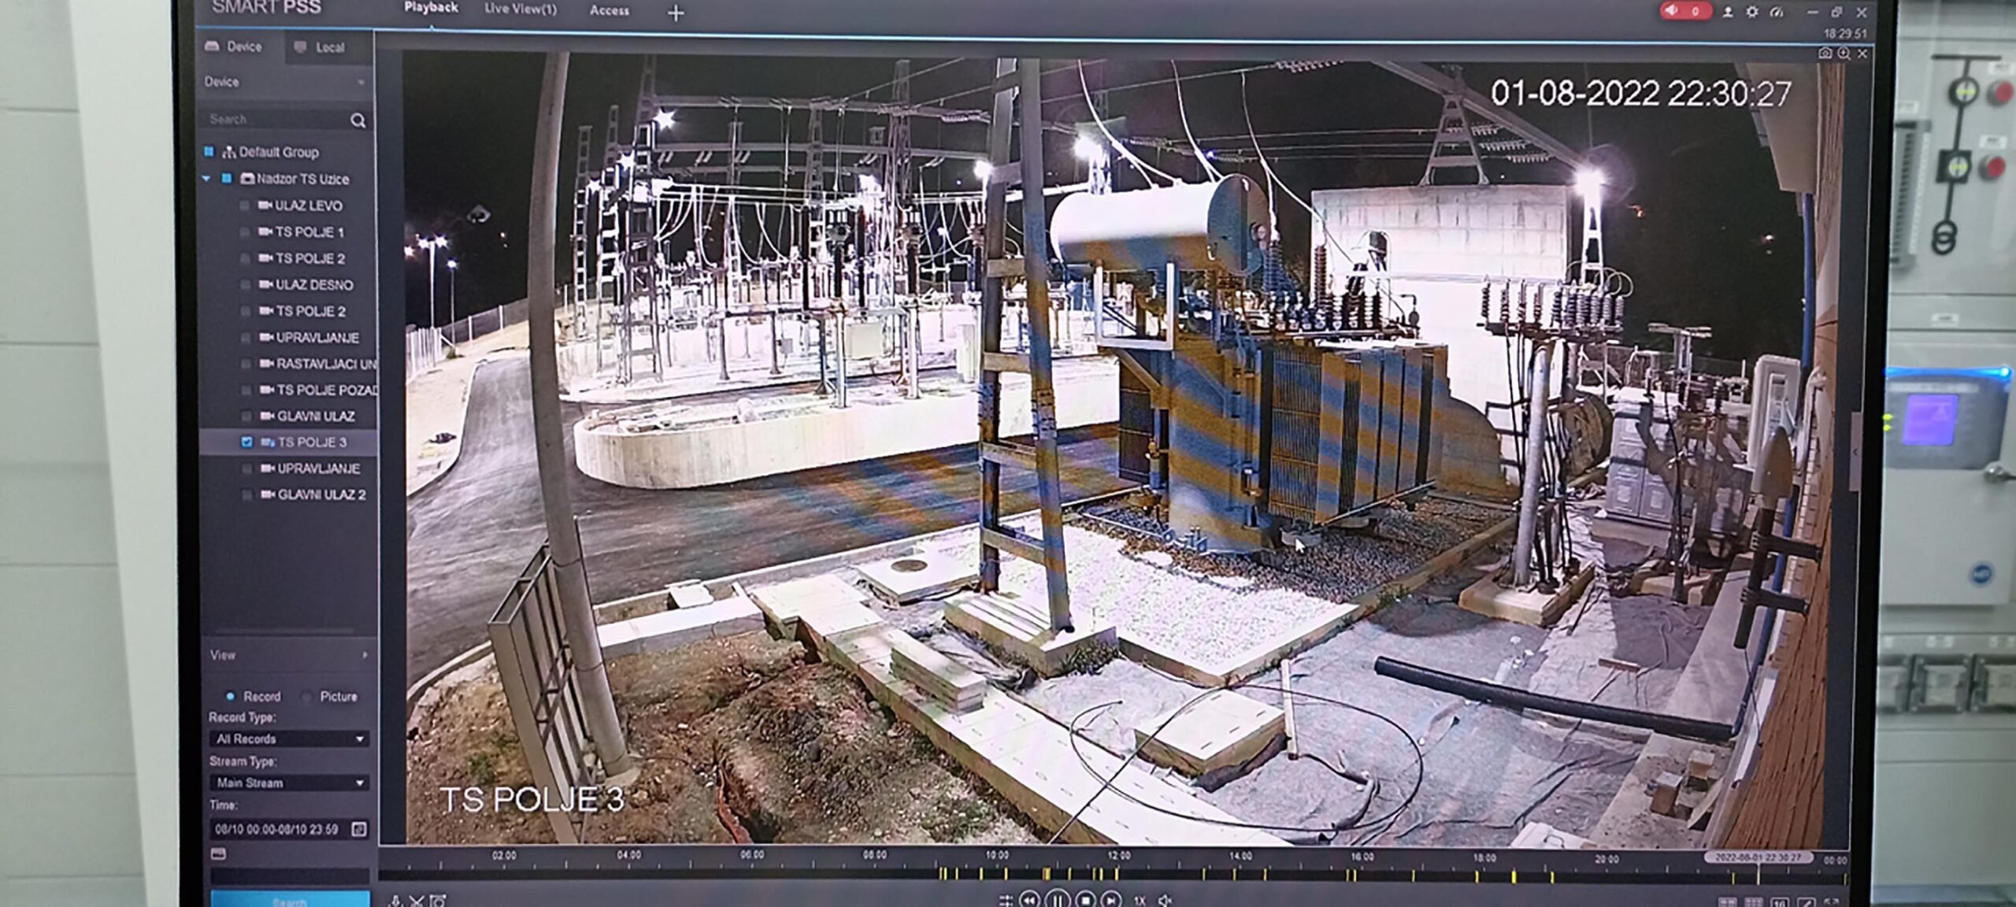Click the rewind playback button
Viewport: 2016px width, 907px height.
(1029, 899)
